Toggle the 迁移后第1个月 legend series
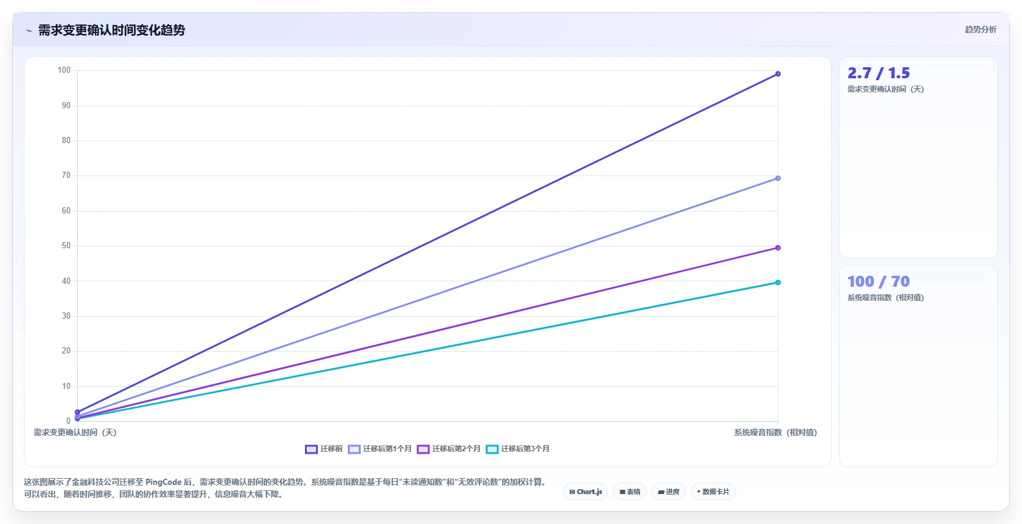1022x524 pixels. (380, 449)
